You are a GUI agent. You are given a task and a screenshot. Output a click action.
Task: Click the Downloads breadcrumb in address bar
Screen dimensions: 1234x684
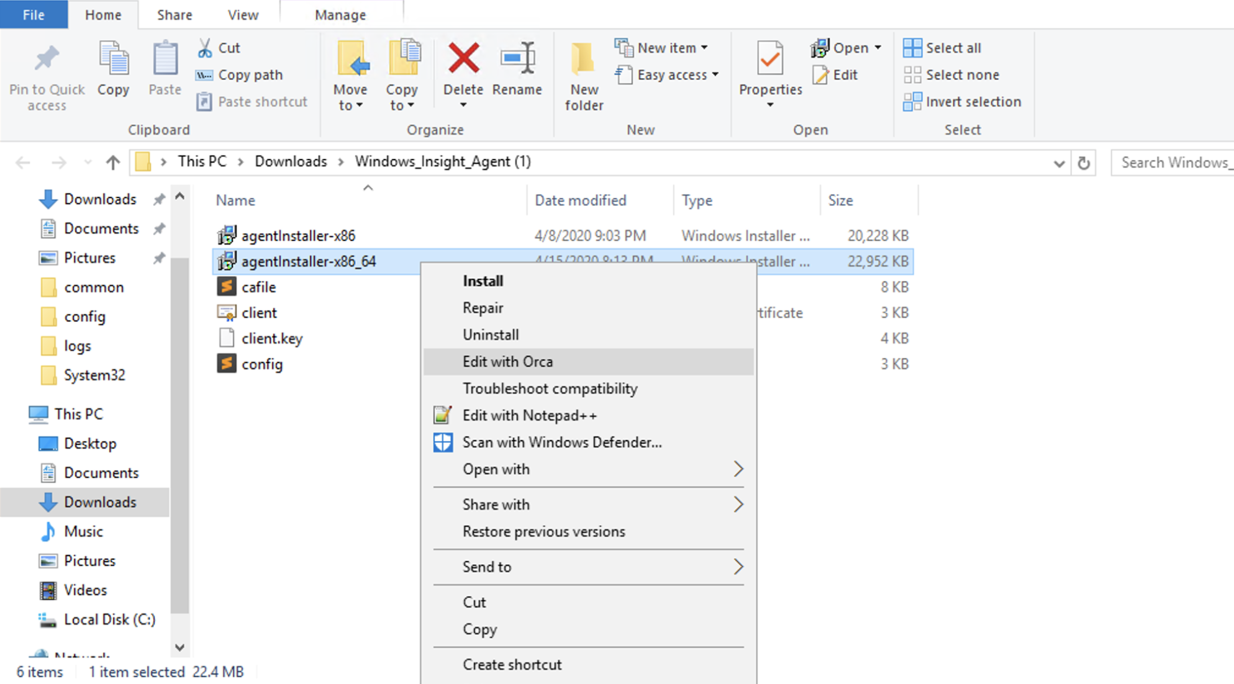pos(291,161)
